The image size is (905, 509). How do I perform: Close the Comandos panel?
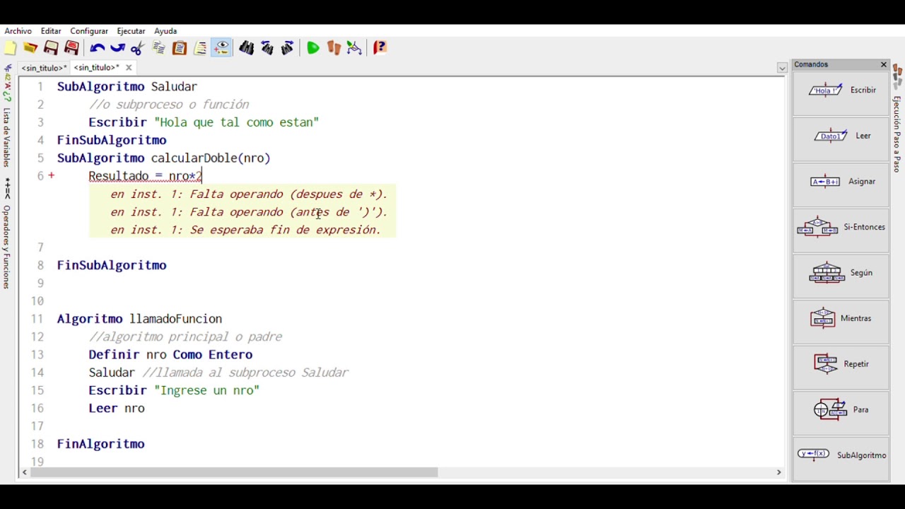883,64
